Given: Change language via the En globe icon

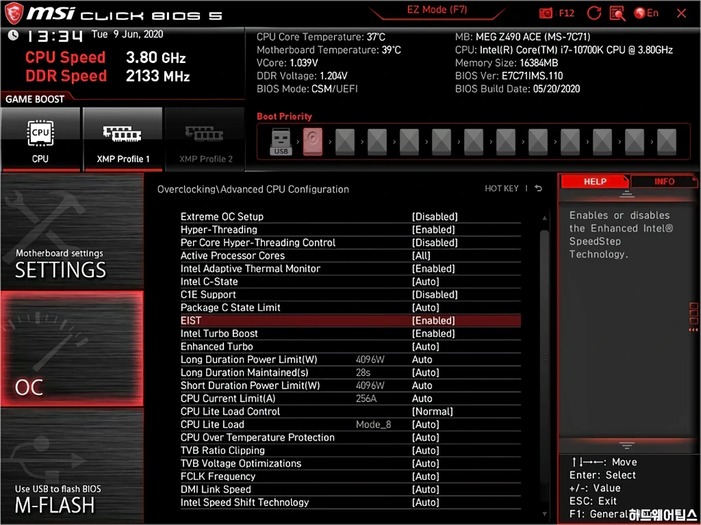Looking at the screenshot, I should (x=646, y=13).
